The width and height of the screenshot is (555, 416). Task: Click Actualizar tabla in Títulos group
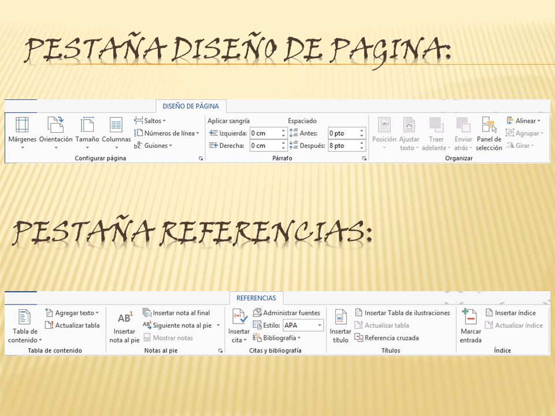(382, 325)
